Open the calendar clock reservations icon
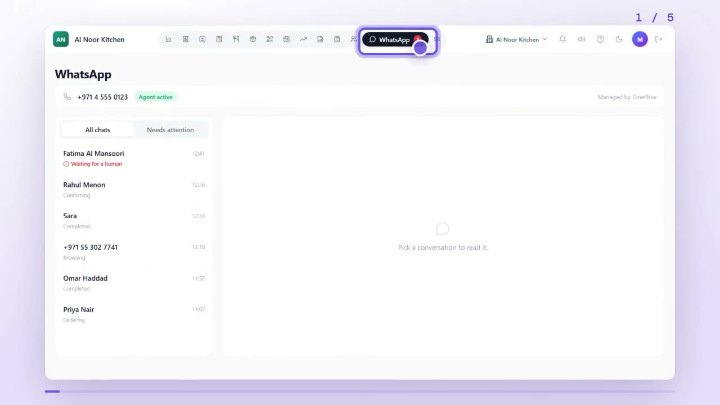Viewport: 720px width, 405px height. click(x=286, y=39)
